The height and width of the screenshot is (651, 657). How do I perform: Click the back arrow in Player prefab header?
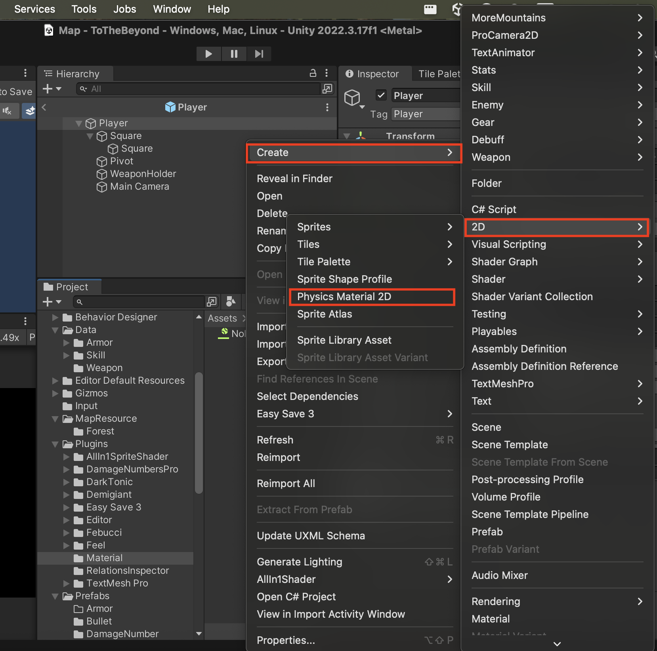click(x=44, y=107)
